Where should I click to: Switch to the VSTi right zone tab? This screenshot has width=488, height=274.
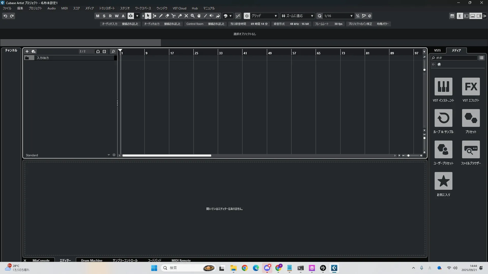point(437,50)
